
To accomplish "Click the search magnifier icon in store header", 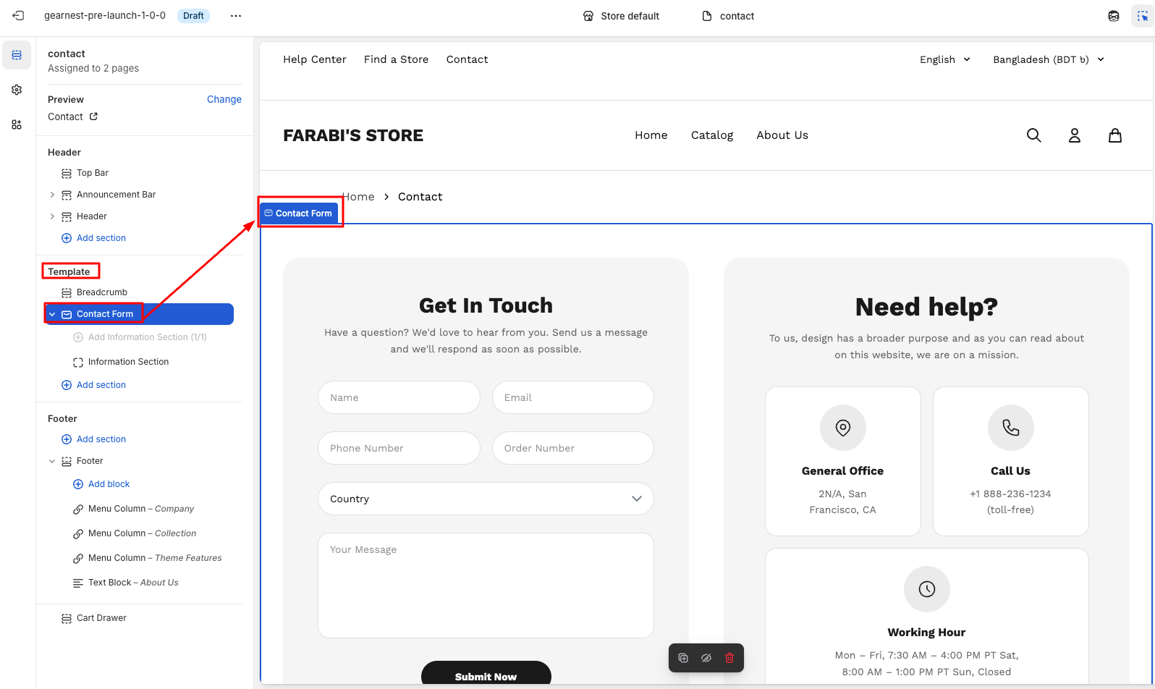I will pyautogui.click(x=1033, y=135).
